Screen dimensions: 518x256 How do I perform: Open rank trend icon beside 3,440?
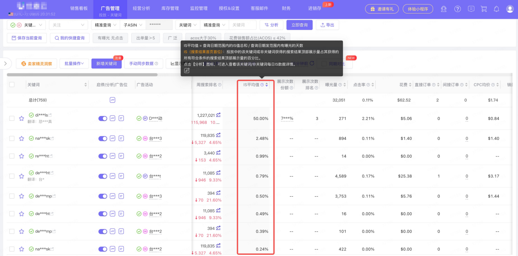coord(218,153)
